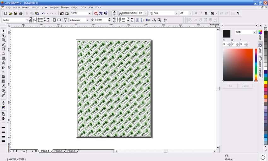Select the Text tool

[x=3, y=63]
